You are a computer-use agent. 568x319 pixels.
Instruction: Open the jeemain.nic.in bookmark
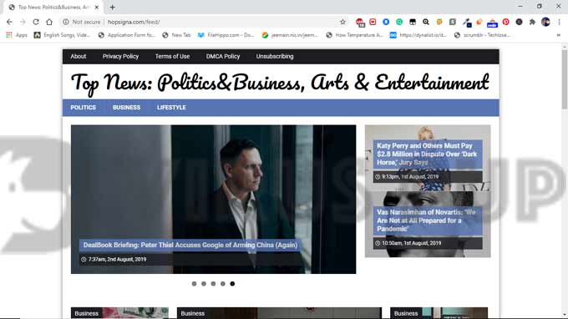290,35
